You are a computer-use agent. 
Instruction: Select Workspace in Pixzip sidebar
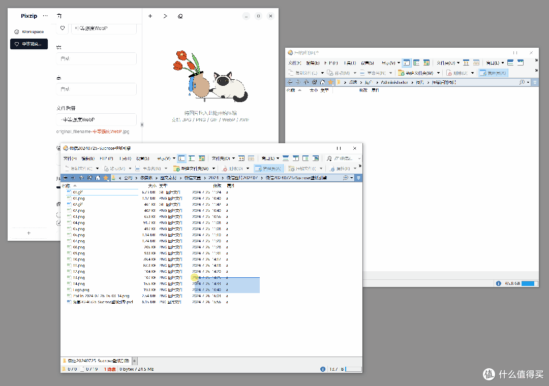tap(29, 32)
